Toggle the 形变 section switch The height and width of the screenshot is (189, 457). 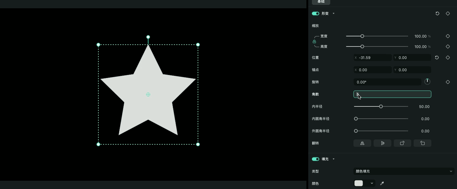[x=316, y=13]
